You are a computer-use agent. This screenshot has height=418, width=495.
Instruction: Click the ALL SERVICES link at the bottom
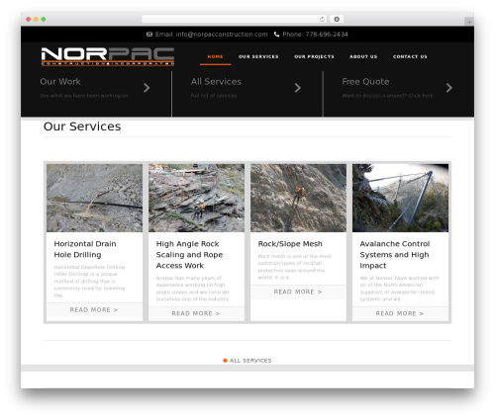pos(250,361)
